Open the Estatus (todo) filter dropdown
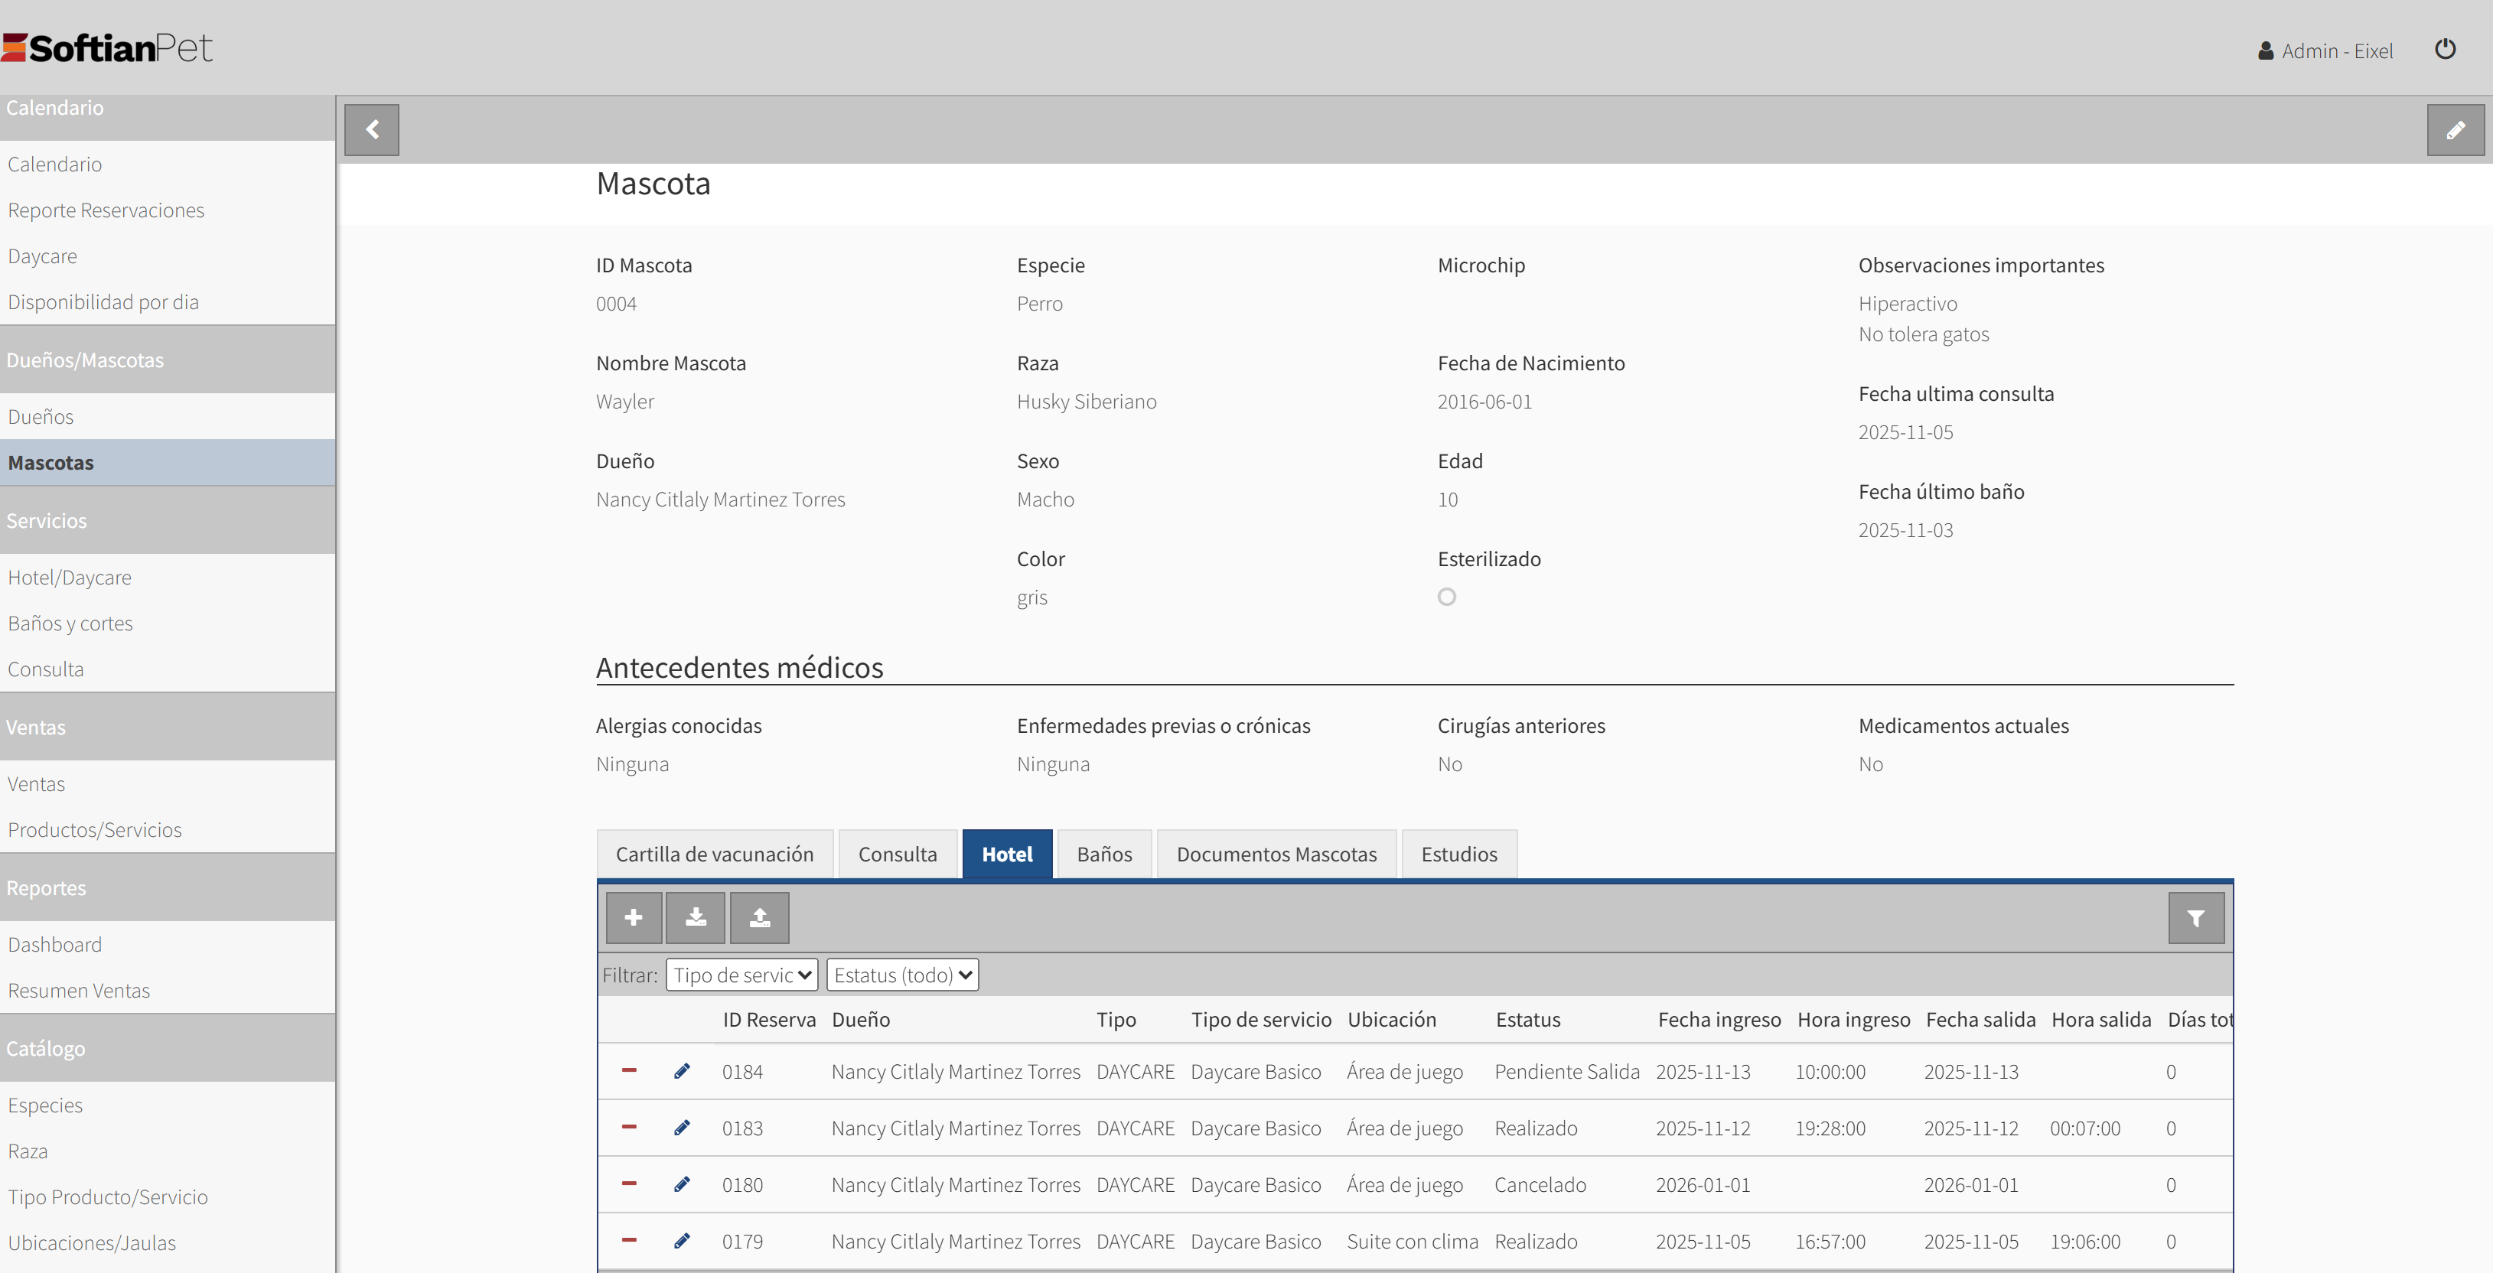Image resolution: width=2493 pixels, height=1273 pixels. 902,975
